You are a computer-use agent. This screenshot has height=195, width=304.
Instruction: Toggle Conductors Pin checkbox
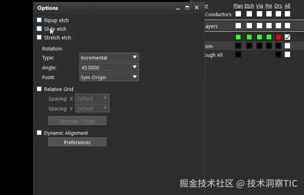coord(269,14)
